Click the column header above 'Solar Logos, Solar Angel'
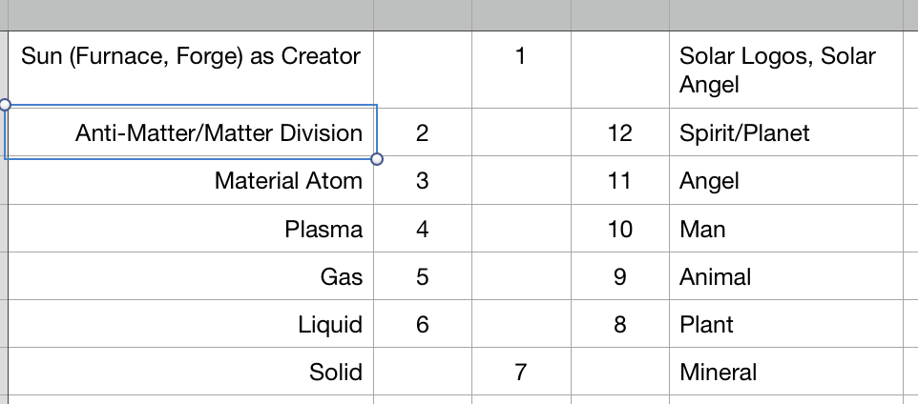918x404 pixels. [785, 15]
